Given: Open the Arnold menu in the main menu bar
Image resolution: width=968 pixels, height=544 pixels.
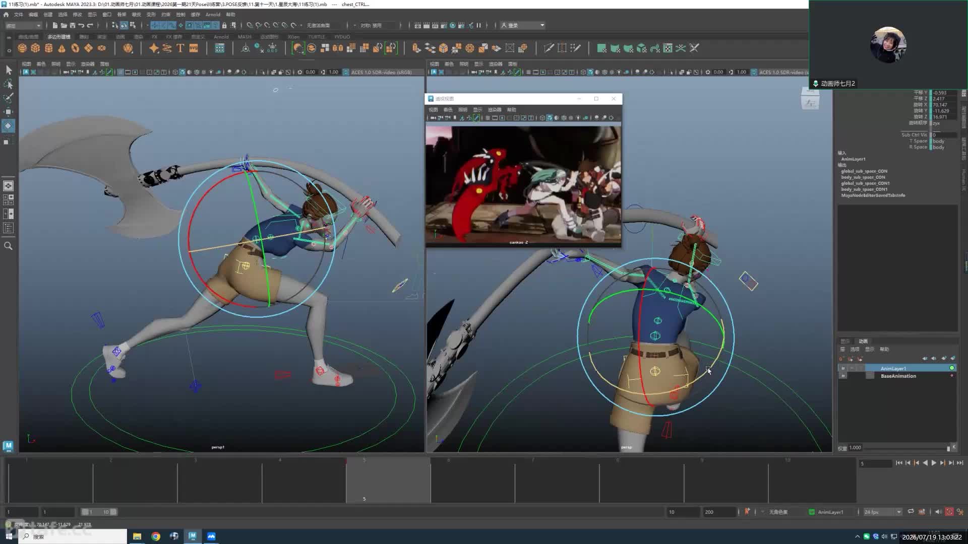Looking at the screenshot, I should 213,15.
